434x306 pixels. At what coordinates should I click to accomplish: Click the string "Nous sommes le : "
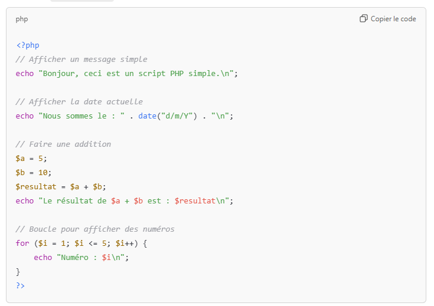point(82,116)
